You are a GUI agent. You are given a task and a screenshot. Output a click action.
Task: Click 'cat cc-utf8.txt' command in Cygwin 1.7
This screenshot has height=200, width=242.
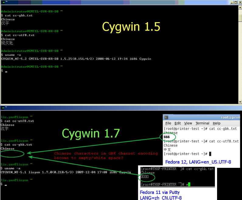[19, 121]
